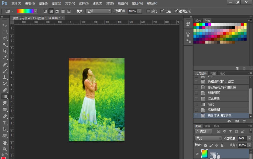253x159 pixels.
Task: Open the 滤镜(T) menu
Action: (97, 4)
